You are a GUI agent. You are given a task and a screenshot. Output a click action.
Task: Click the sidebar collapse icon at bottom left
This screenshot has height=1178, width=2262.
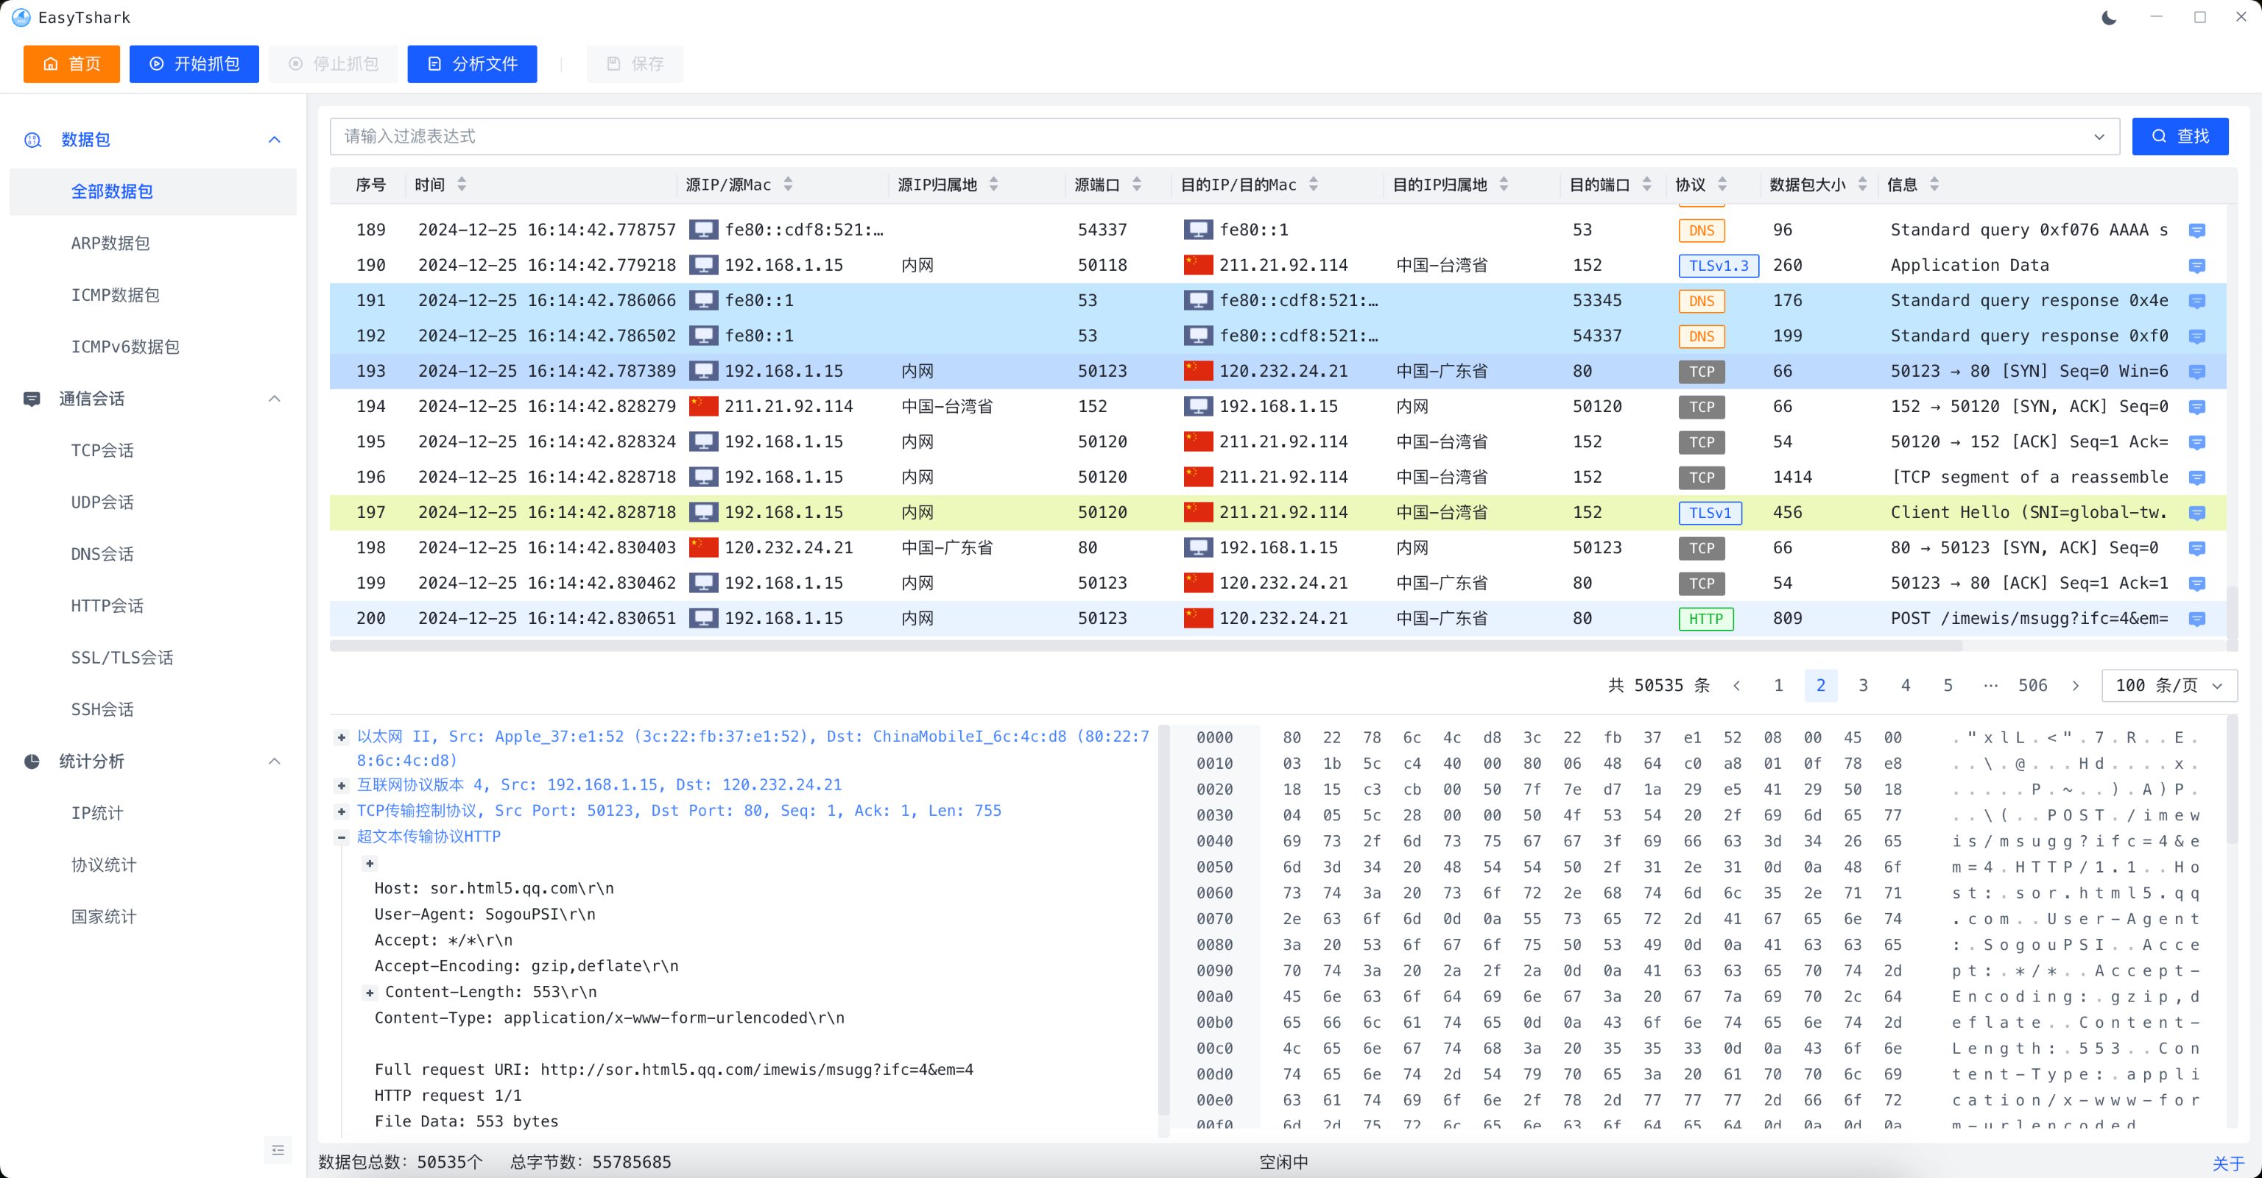tap(278, 1149)
